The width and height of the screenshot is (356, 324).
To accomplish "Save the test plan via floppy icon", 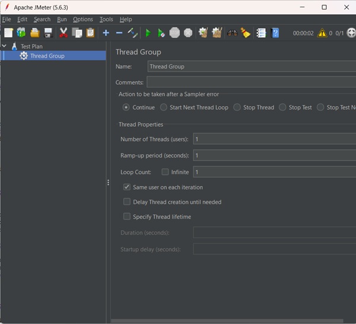I will (48, 33).
